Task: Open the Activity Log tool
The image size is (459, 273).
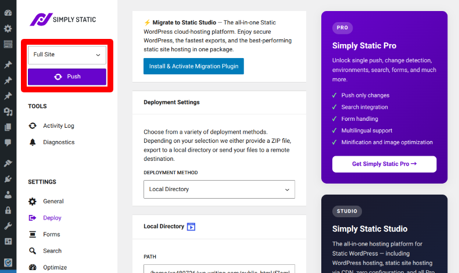Action: pyautogui.click(x=59, y=125)
